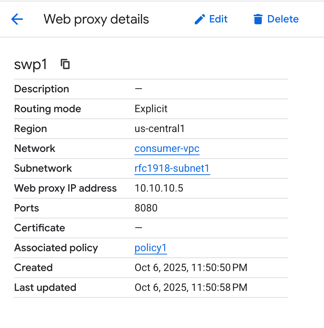Click the 8080 ports value
Viewport: 324px width, 328px height.
[x=146, y=208]
